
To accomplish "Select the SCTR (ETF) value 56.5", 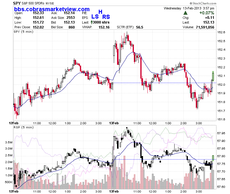I will [139, 27].
